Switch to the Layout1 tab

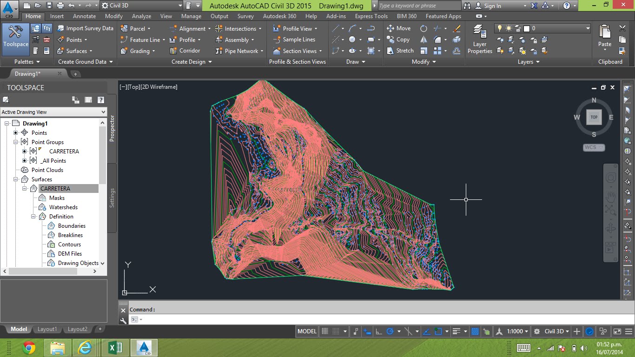coord(47,329)
